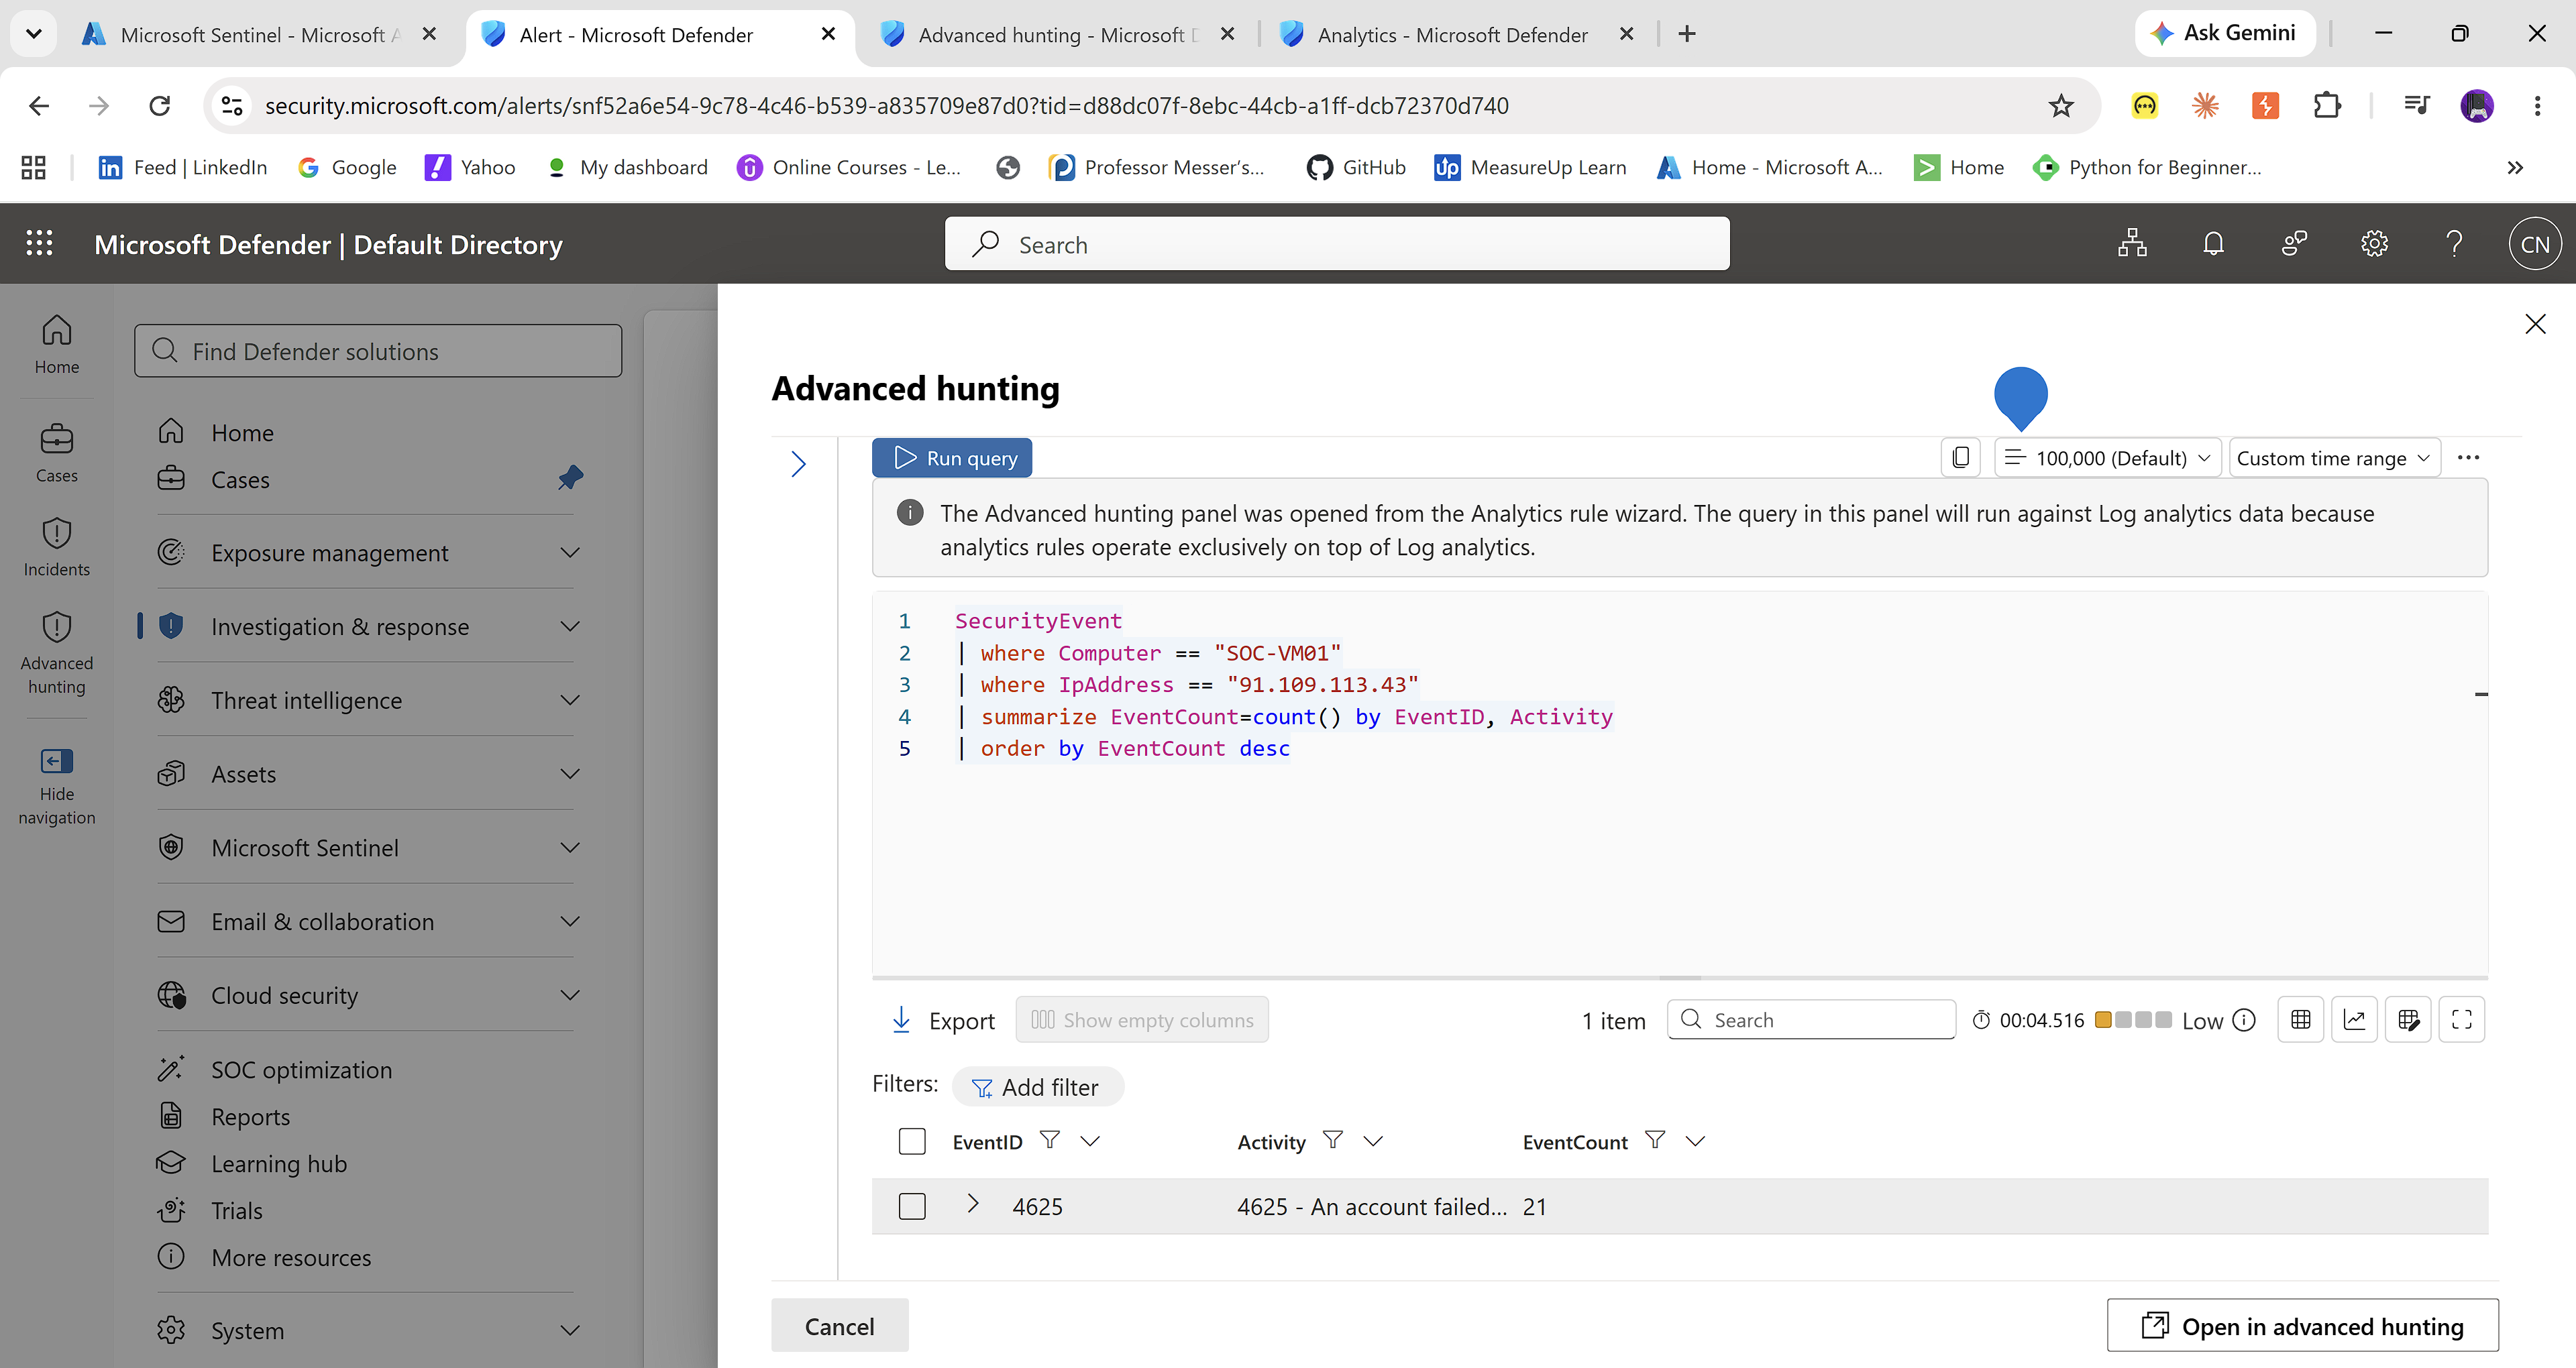Click the results Search field
Image resolution: width=2576 pixels, height=1368 pixels.
point(1811,1020)
